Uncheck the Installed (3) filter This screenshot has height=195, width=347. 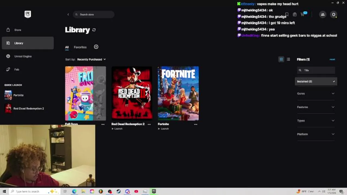[316, 81]
